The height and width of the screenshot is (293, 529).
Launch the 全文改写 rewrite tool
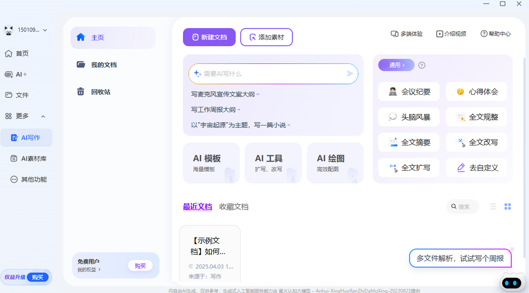(476, 142)
